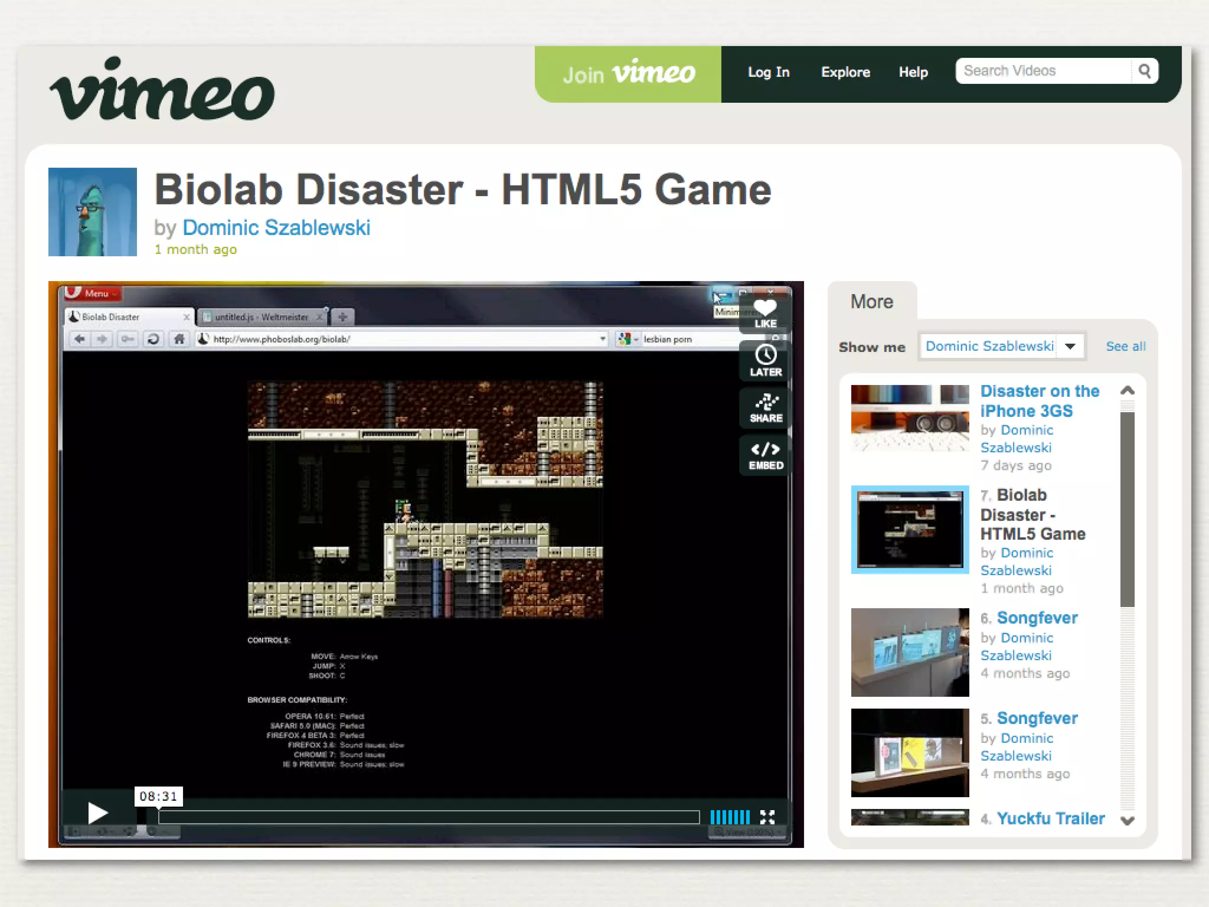Image resolution: width=1209 pixels, height=907 pixels.
Task: Focus the Search Videos field
Action: tap(1043, 71)
